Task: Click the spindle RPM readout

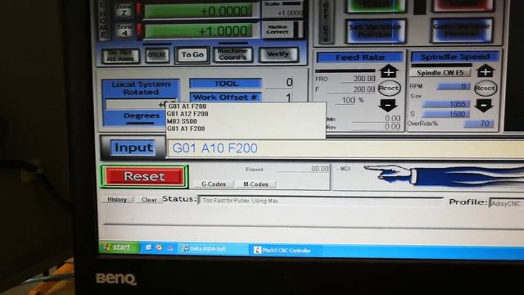Action: click(x=454, y=86)
